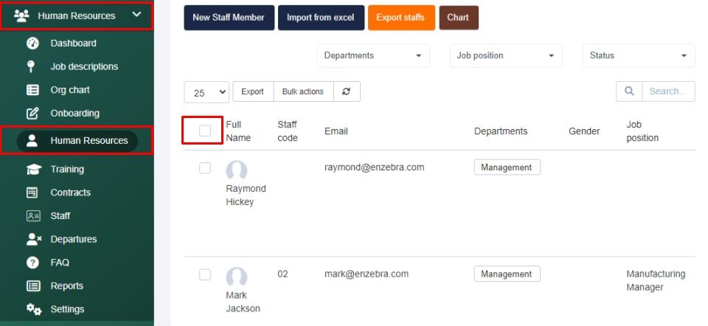Click the Departures user-remove icon

pyautogui.click(x=32, y=239)
